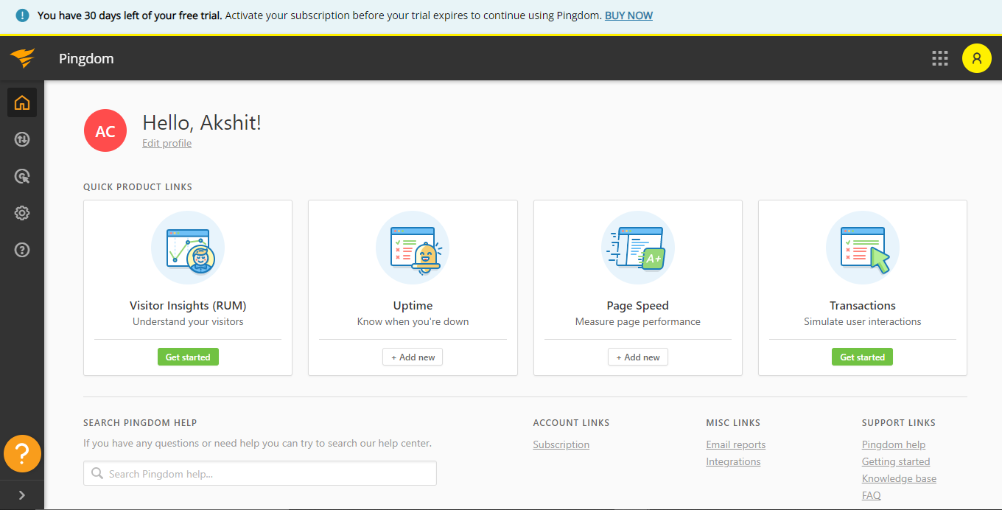This screenshot has height=510, width=1002.
Task: Click the MISC LINKS heading
Action: coord(733,423)
